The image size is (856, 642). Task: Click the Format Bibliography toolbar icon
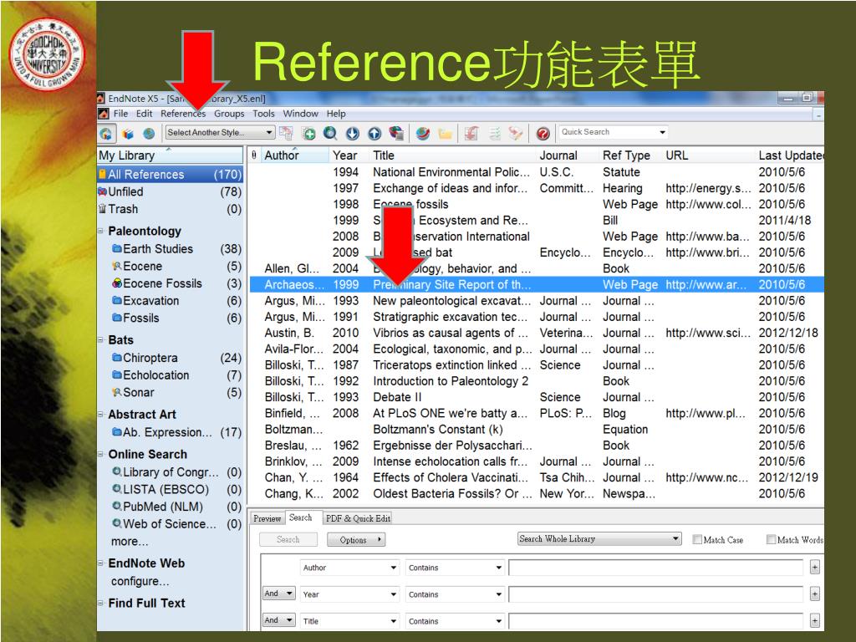pos(495,133)
